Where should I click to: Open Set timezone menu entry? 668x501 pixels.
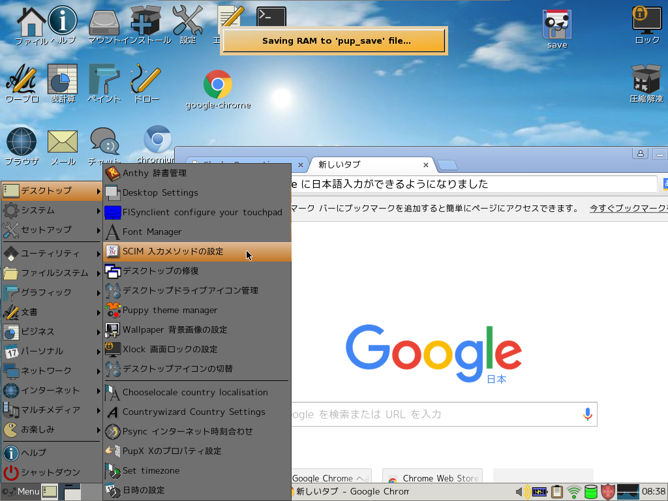coord(197,471)
